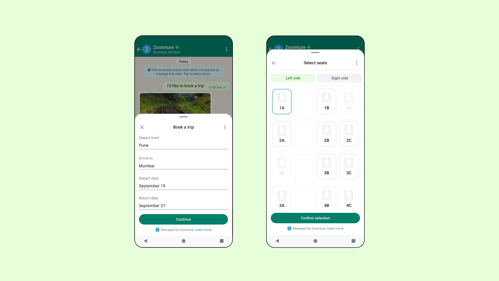Viewport: 499px width, 281px height.
Task: Expand the Depart from input field
Action: [x=183, y=145]
